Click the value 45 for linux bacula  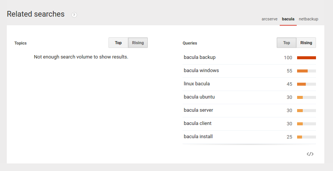coord(290,84)
